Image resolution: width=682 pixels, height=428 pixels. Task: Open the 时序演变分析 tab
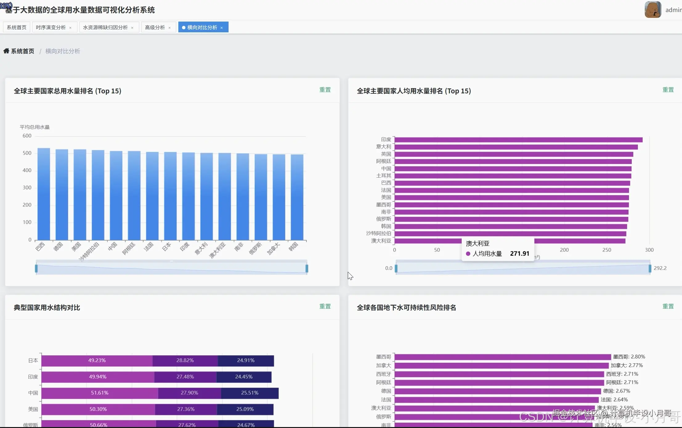pyautogui.click(x=51, y=27)
